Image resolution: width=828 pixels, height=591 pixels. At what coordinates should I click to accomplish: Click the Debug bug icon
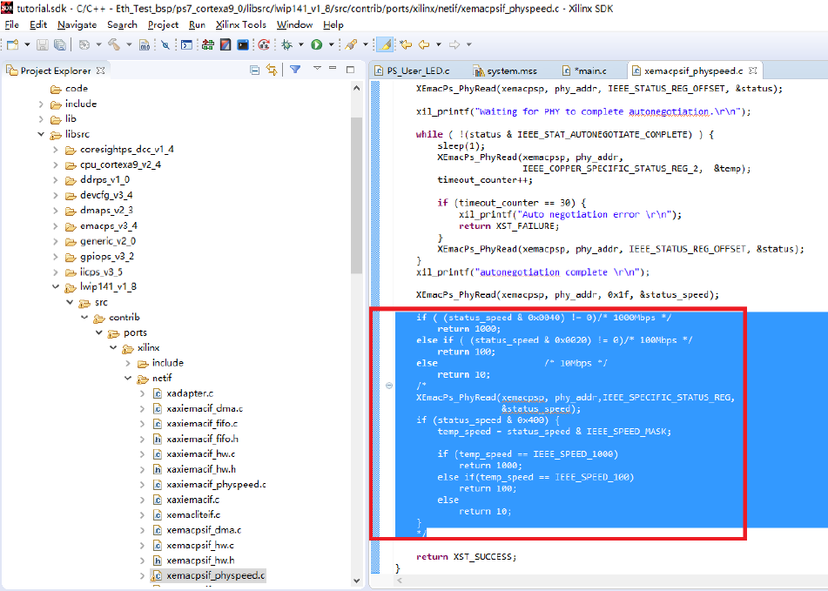pos(286,44)
